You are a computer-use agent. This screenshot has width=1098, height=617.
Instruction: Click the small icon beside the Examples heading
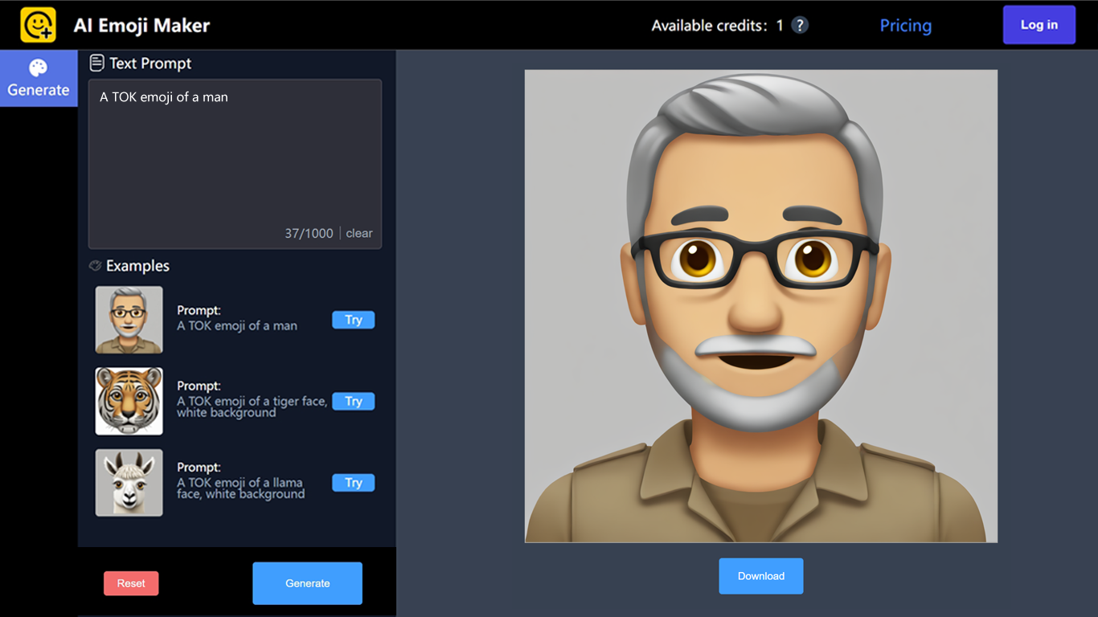(95, 266)
